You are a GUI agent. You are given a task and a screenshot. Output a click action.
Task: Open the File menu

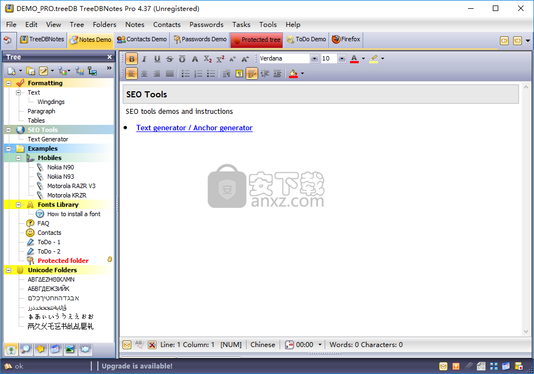(11, 25)
